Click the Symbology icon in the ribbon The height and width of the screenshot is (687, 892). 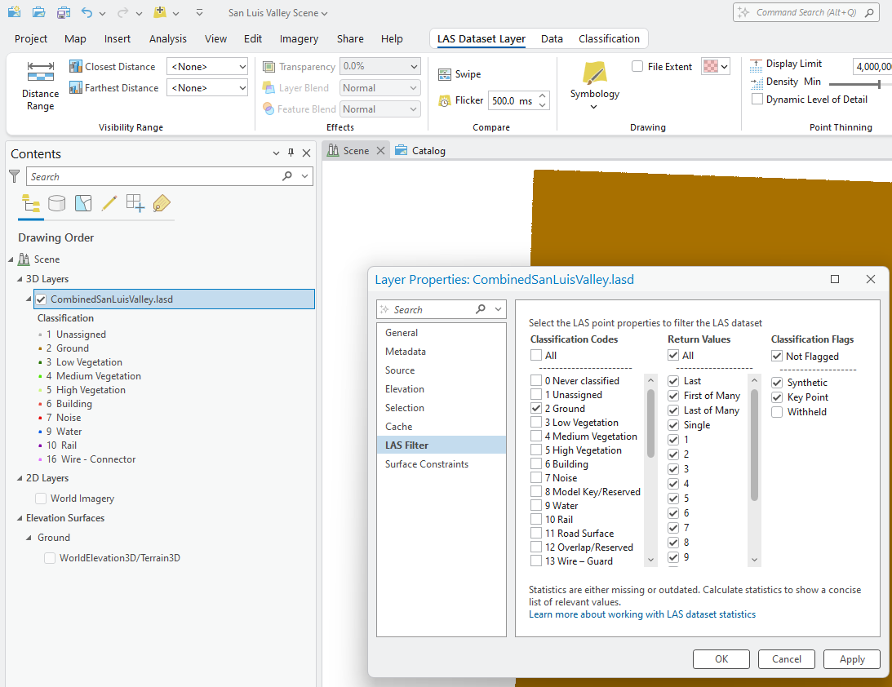click(x=594, y=75)
